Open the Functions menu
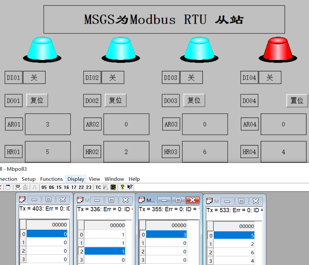 click(x=51, y=179)
